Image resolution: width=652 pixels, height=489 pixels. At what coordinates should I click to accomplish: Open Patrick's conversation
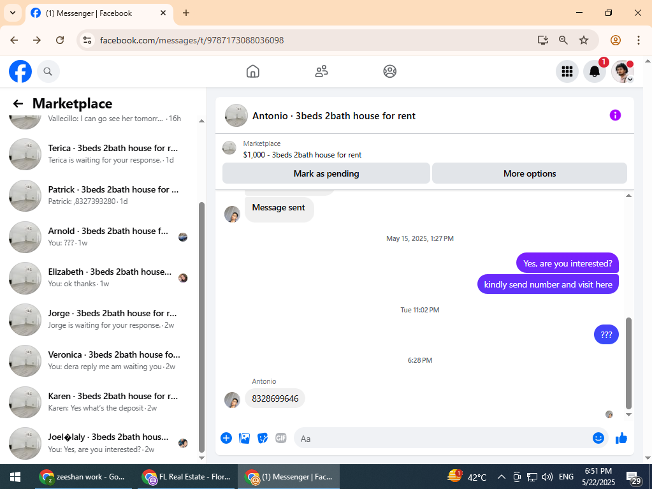click(x=100, y=196)
